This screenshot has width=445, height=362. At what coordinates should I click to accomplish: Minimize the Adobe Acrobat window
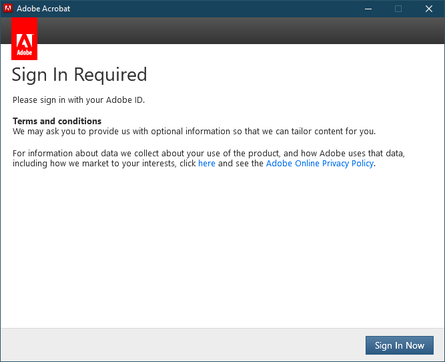pos(368,9)
